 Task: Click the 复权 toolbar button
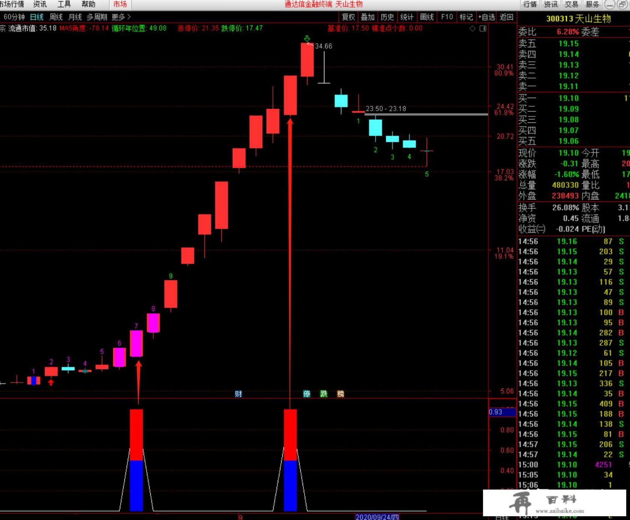coord(348,17)
